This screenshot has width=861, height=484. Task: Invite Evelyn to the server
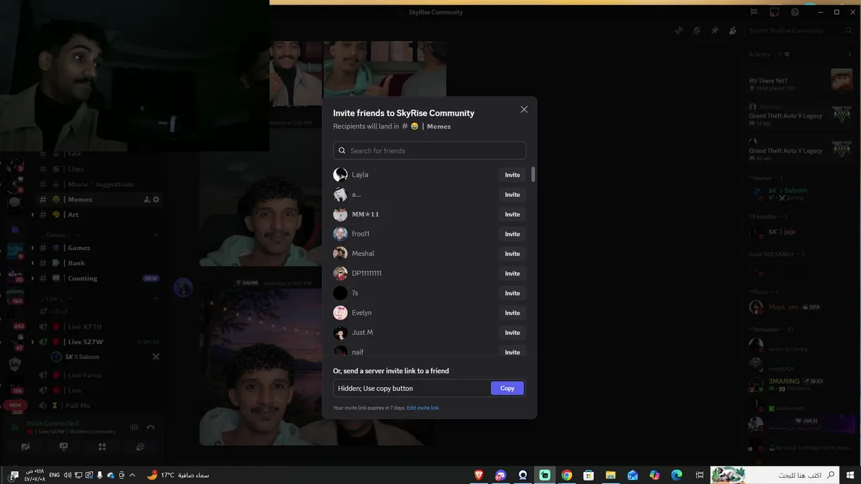point(513,313)
